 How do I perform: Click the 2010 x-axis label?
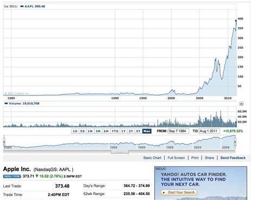[228, 98]
